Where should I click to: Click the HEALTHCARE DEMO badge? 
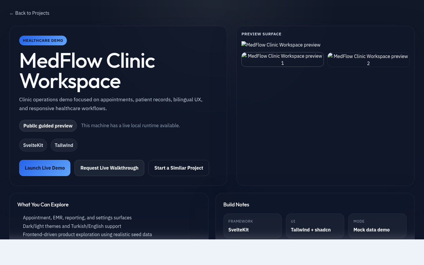[x=43, y=40]
